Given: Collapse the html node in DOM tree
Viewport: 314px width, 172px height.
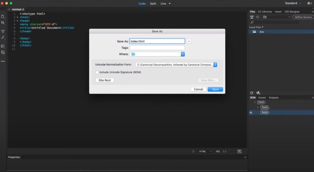Looking at the screenshot, I should [x=255, y=102].
